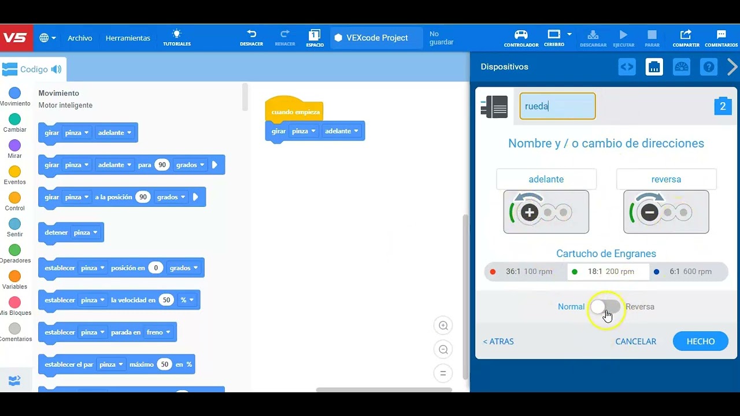Viewport: 740px width, 416px height.
Task: Open the freno dropdown in parada block
Action: [158, 332]
